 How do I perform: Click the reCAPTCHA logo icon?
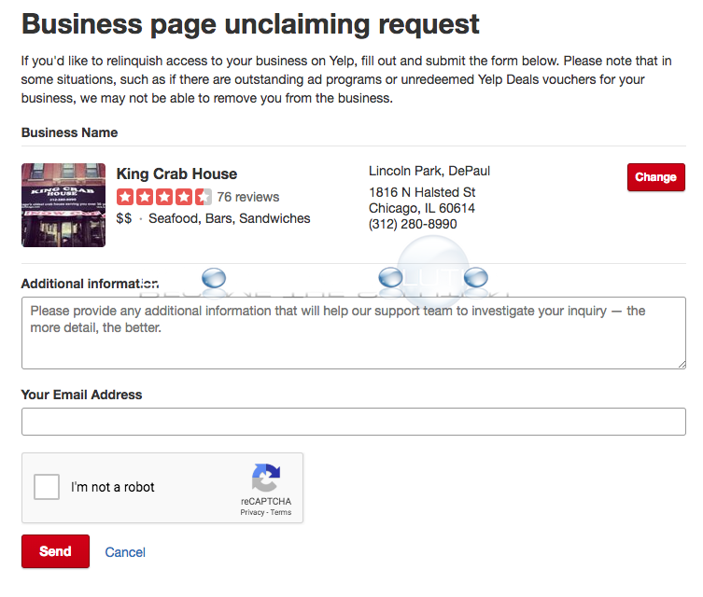pos(266,478)
